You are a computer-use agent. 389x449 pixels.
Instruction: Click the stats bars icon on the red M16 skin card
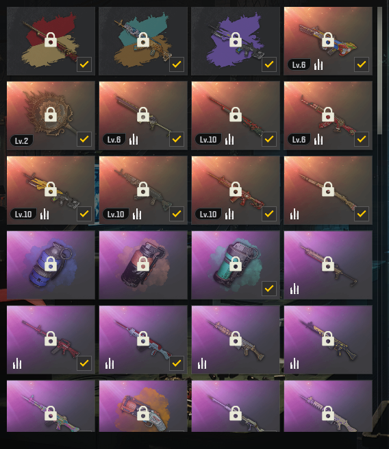click(x=17, y=364)
